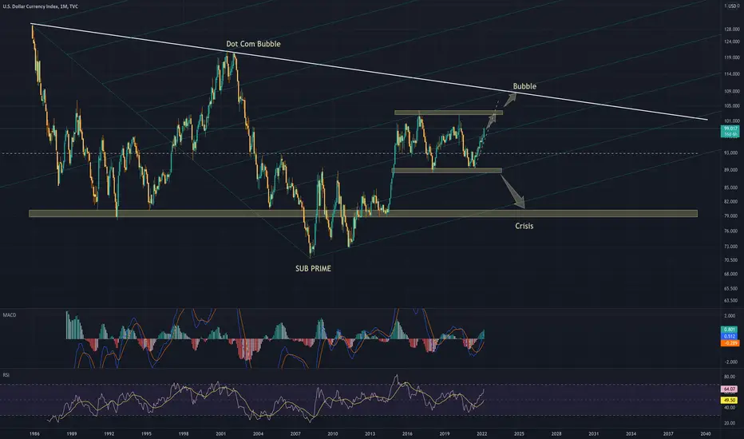
Task: Click -2.000 on the MACD scale
Action: coord(730,362)
